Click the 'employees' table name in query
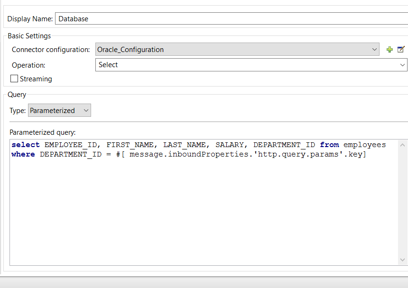 pos(364,145)
